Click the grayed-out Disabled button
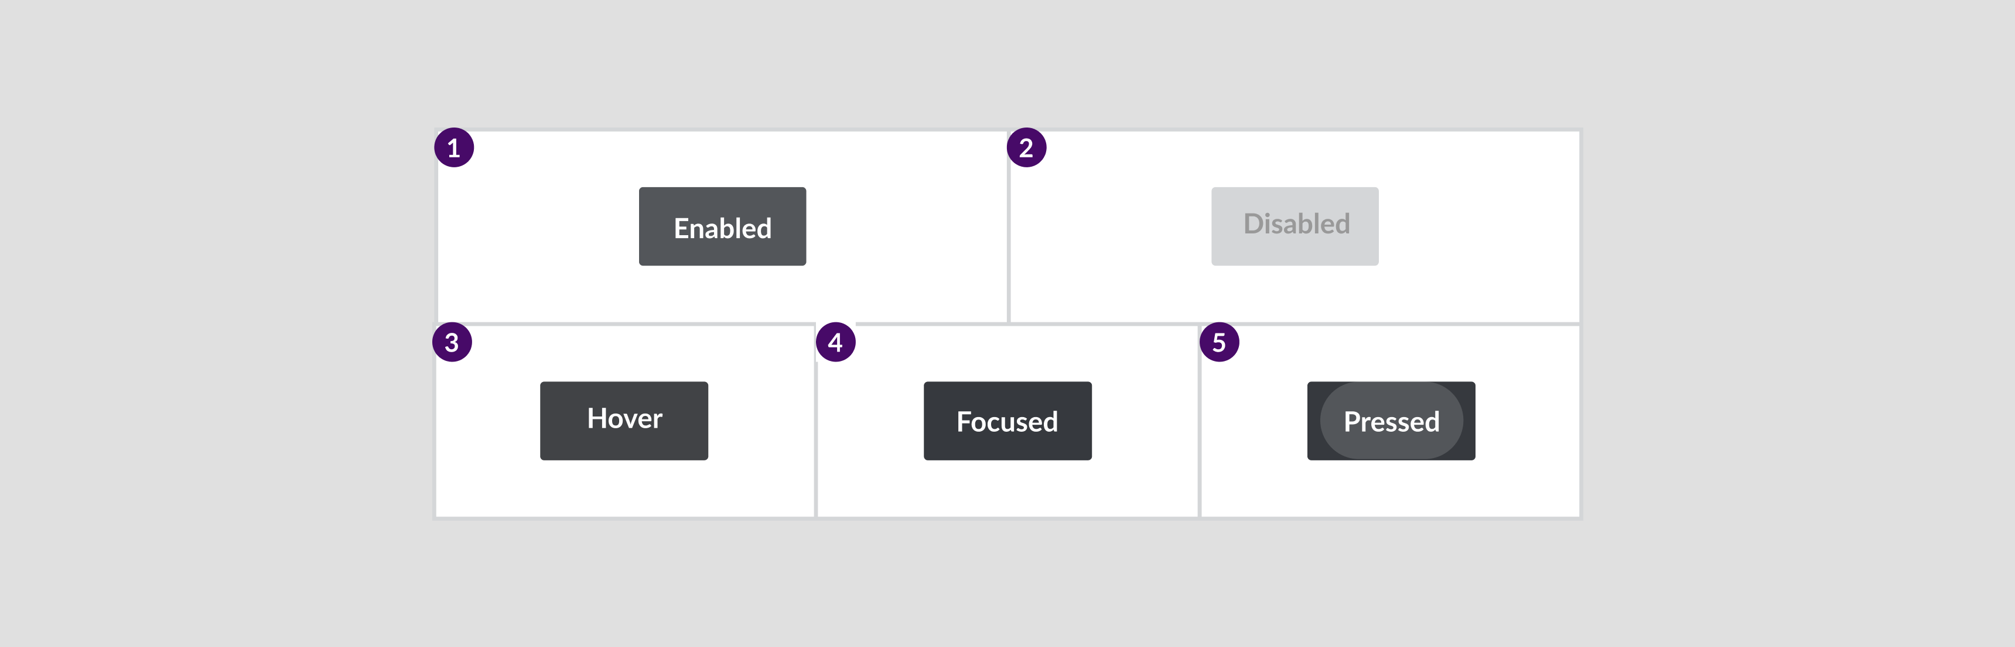 (1295, 226)
